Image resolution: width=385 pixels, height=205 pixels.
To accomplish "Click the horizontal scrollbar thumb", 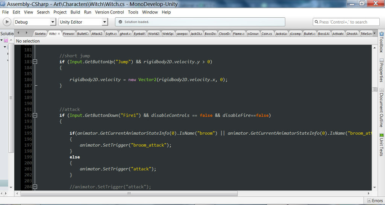I will click(x=129, y=193).
